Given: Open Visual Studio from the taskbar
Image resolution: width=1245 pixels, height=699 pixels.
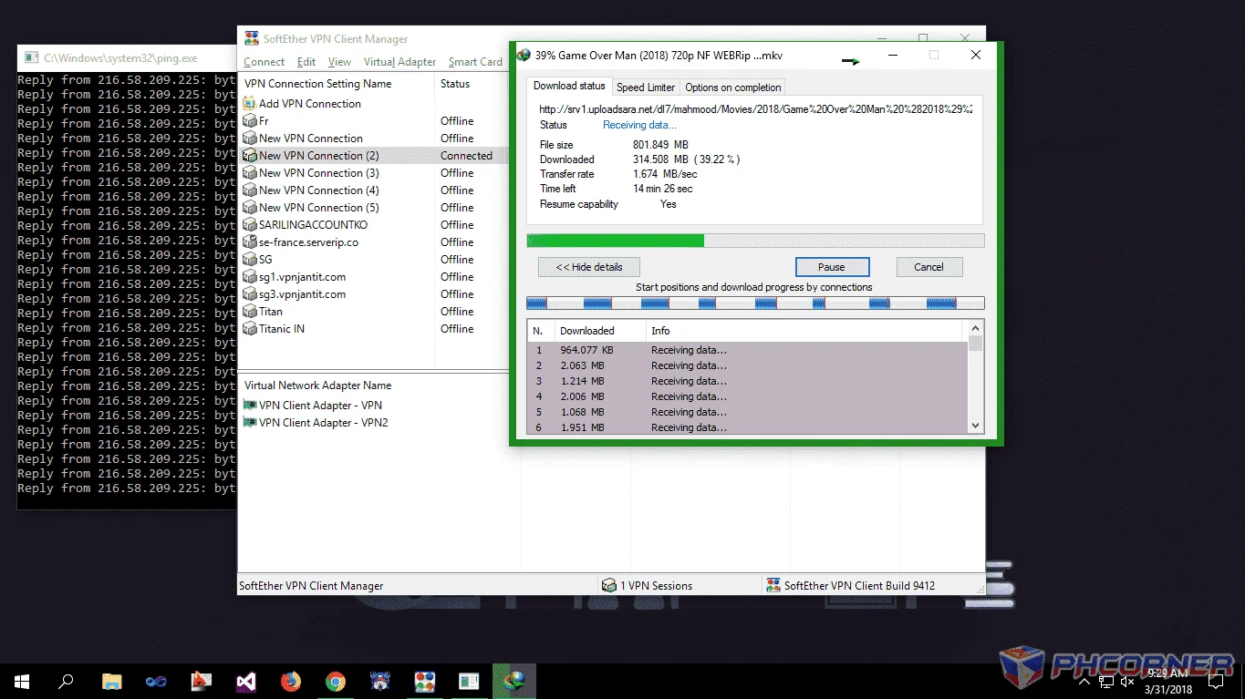Looking at the screenshot, I should pyautogui.click(x=245, y=681).
